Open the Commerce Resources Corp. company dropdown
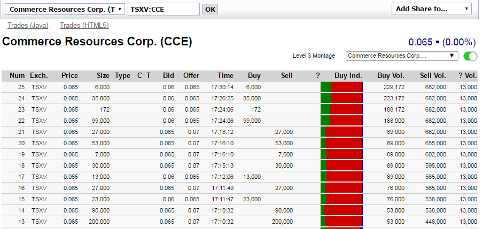483x229 pixels. click(x=66, y=9)
